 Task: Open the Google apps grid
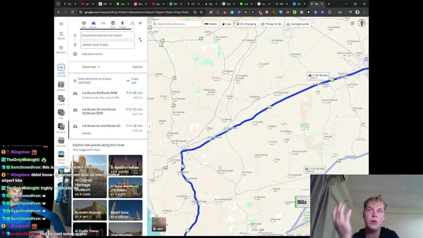point(353,23)
